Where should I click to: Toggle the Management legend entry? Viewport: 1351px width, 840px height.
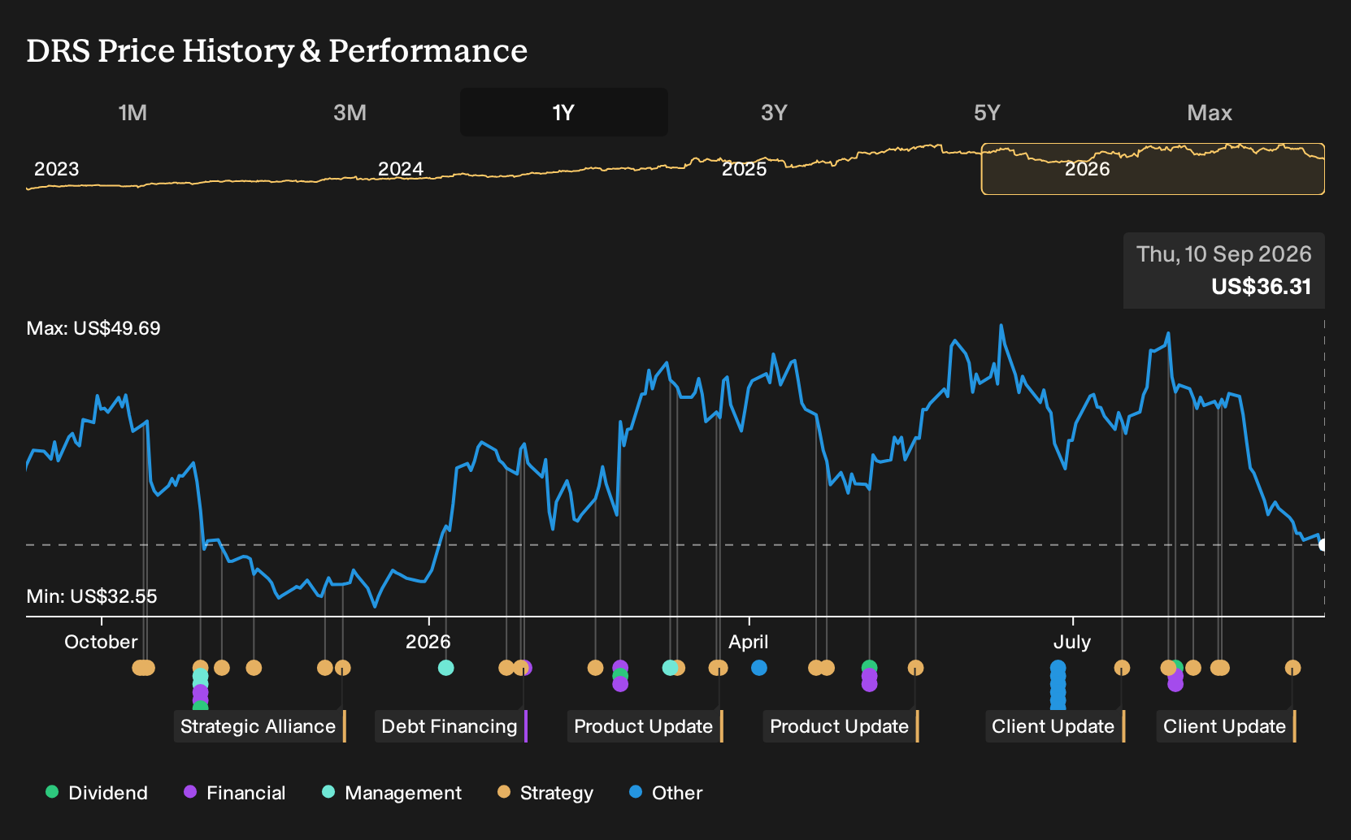[392, 793]
